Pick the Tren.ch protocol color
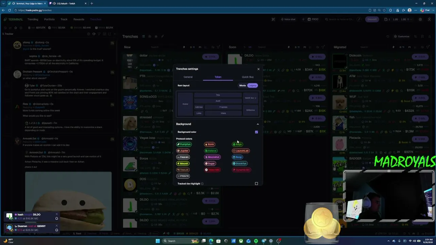Viewport: 436px width, 245px height. [183, 170]
